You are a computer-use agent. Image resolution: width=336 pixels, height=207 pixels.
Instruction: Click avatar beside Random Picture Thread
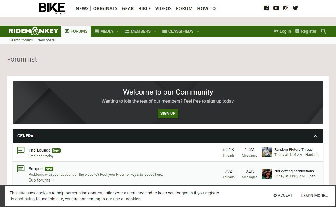pos(267,152)
